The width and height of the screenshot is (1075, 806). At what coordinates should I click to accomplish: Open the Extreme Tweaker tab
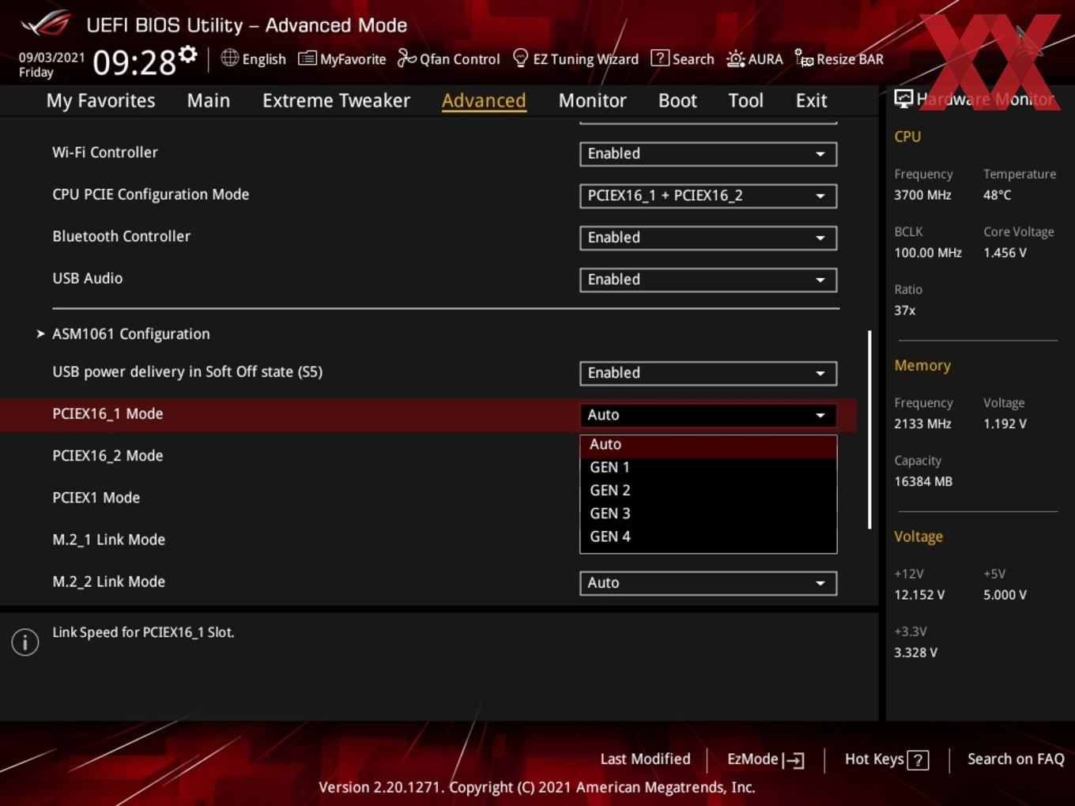point(336,100)
